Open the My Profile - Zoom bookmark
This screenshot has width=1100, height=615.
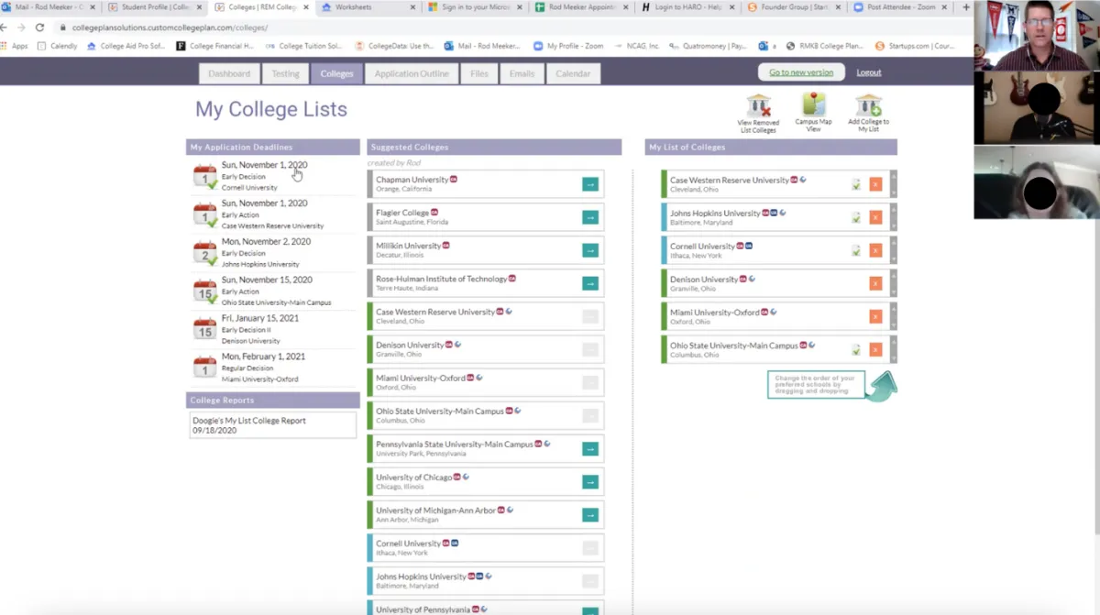click(570, 46)
